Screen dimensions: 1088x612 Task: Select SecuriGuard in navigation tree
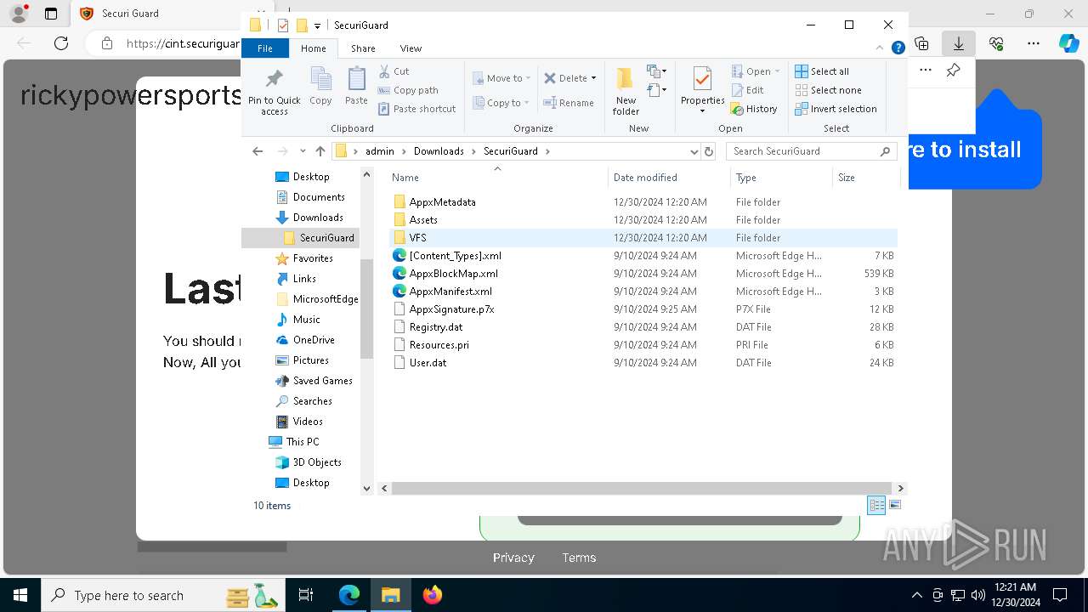click(x=326, y=238)
